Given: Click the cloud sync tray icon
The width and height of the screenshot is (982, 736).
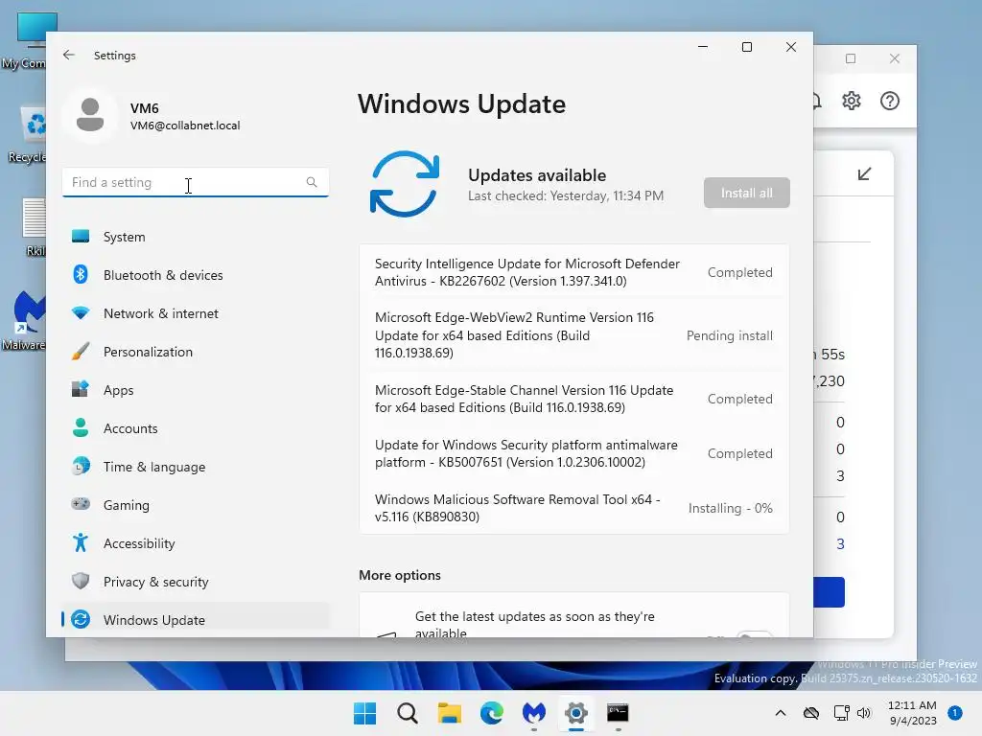Looking at the screenshot, I should [x=811, y=713].
